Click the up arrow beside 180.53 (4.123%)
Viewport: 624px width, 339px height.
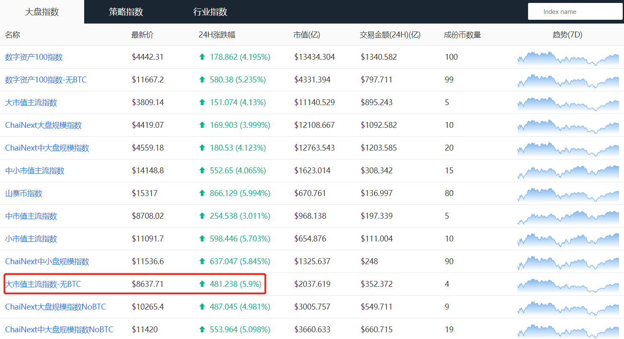coord(202,148)
